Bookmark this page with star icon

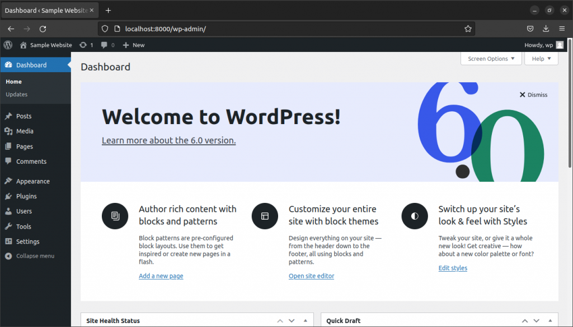468,29
